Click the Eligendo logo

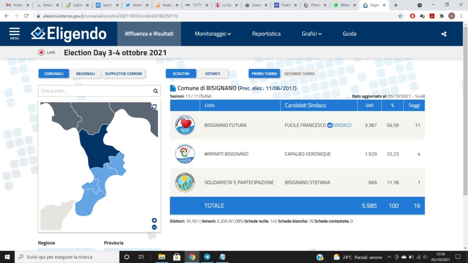pyautogui.click(x=69, y=34)
